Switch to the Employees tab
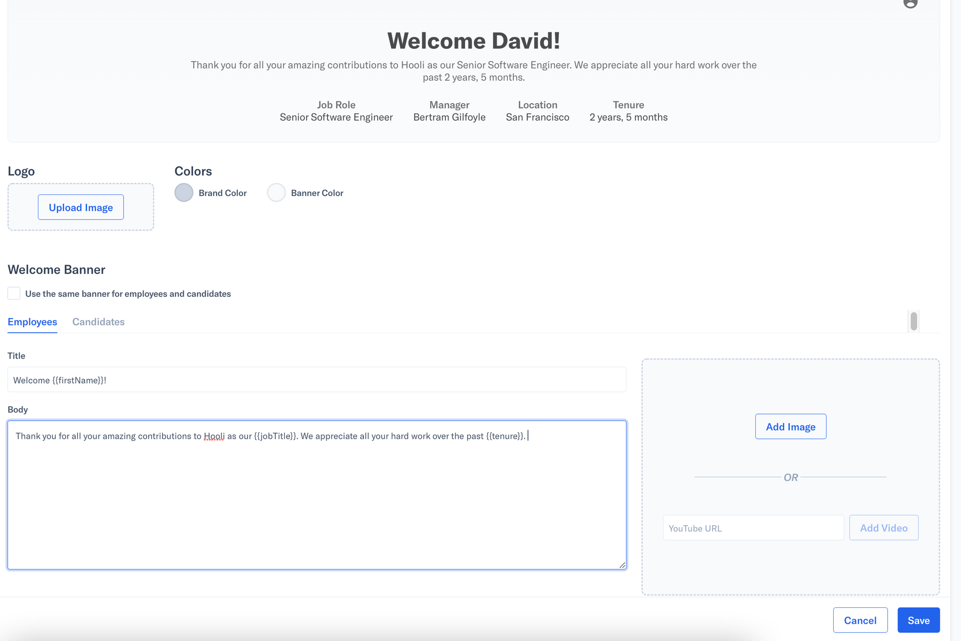 tap(32, 322)
